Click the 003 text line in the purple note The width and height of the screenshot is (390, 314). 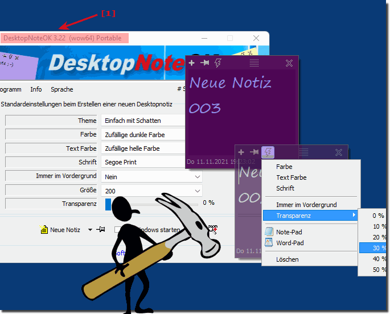click(205, 108)
